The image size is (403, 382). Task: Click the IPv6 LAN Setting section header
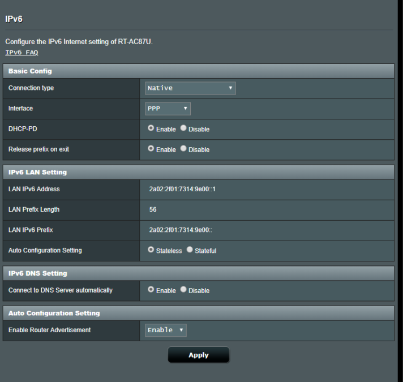pos(37,172)
